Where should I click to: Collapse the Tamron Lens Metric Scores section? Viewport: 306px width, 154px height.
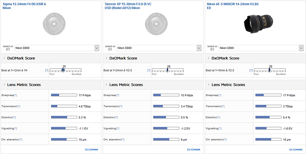(106, 85)
